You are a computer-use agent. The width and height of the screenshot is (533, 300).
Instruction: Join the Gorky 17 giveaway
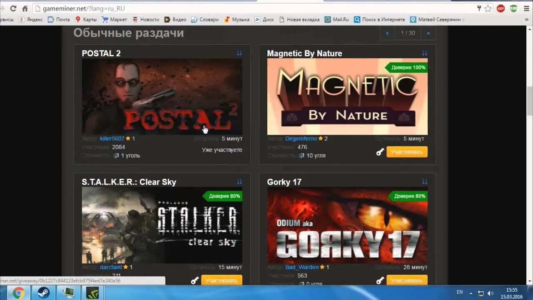(x=407, y=280)
